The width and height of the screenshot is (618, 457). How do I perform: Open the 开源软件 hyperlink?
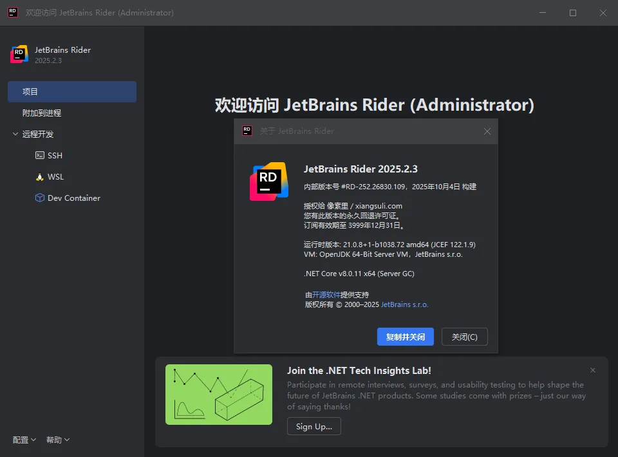326,295
